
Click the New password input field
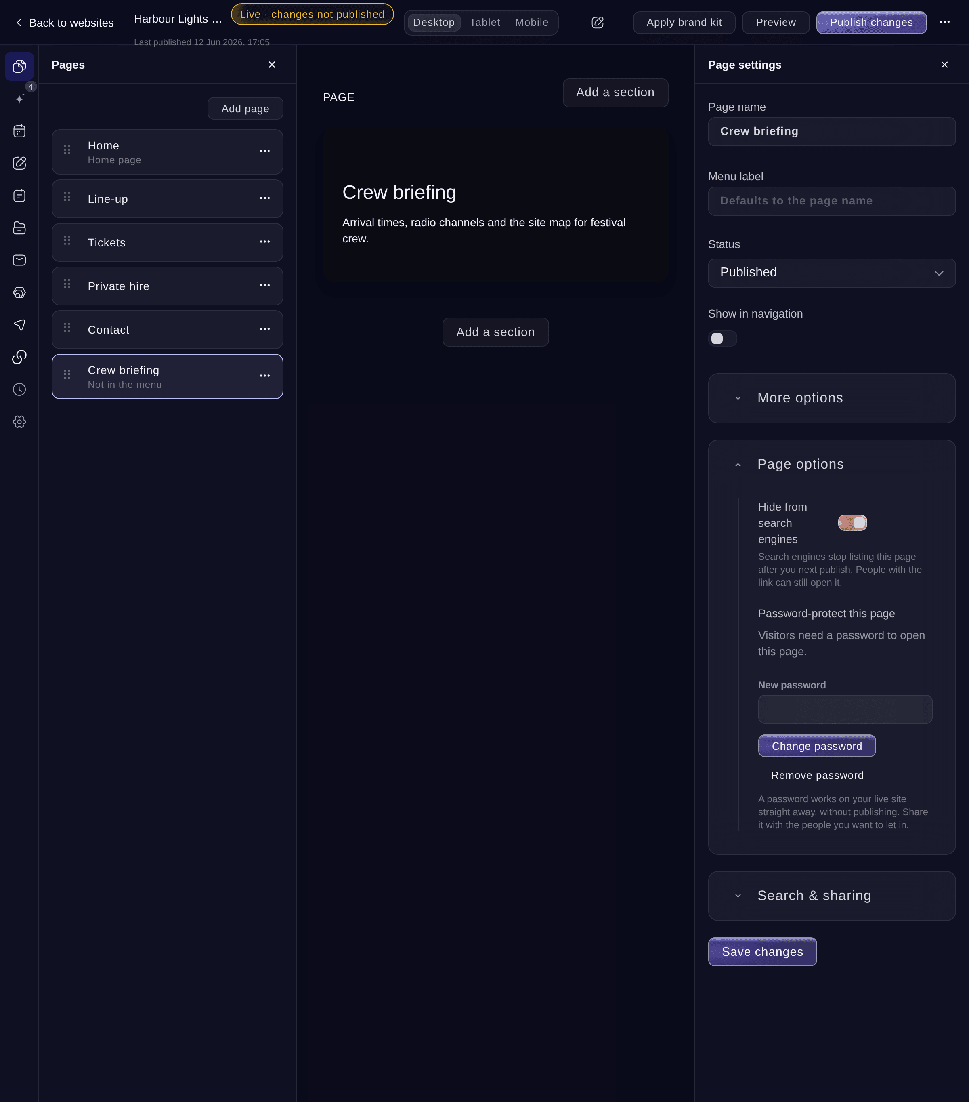pos(845,709)
